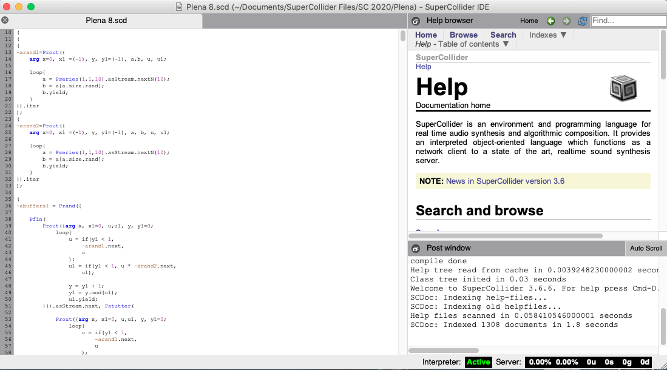Go forward in Help browser history
The width and height of the screenshot is (667, 370).
[x=566, y=21]
